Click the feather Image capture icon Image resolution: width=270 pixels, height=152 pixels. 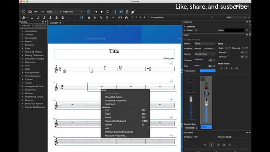(133, 12)
